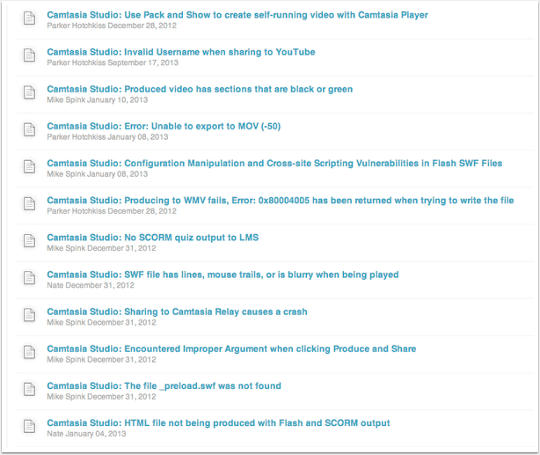The width and height of the screenshot is (540, 455).
Task: Open the Invalid Username when sharing to YouTube article
Action: tap(181, 52)
